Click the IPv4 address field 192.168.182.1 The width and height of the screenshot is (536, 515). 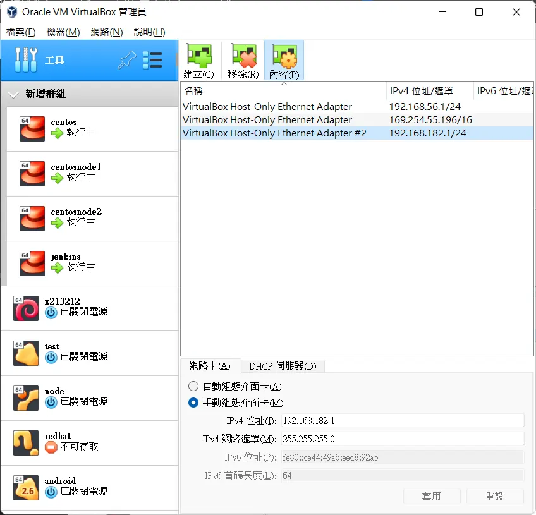[403, 420]
